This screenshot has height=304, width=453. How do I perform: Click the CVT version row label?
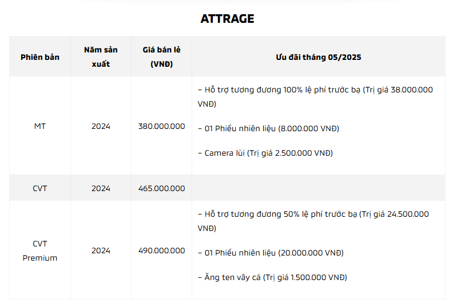click(x=40, y=188)
